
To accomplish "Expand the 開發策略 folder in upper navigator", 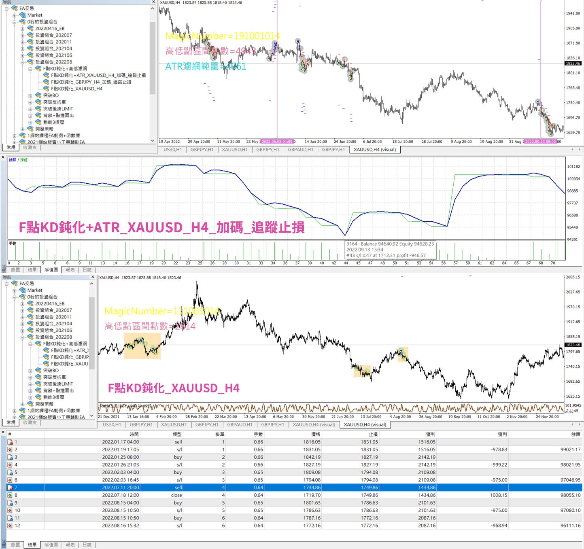I will click(x=23, y=129).
